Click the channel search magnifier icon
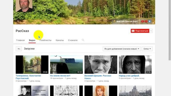This screenshot has width=171, height=96. 83,40
